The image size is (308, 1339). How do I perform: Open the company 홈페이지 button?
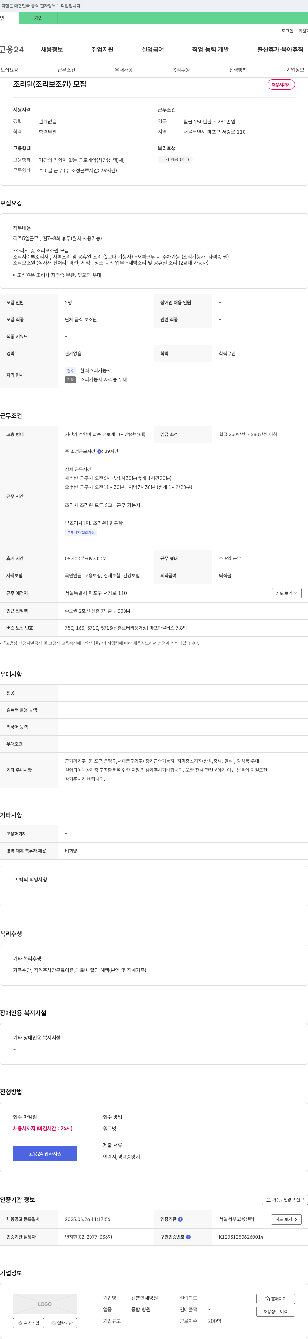coord(275,1298)
